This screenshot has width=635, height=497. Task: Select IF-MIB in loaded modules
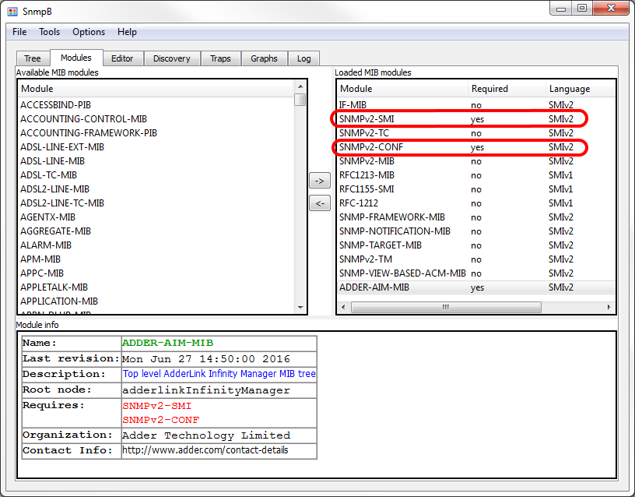click(476, 105)
